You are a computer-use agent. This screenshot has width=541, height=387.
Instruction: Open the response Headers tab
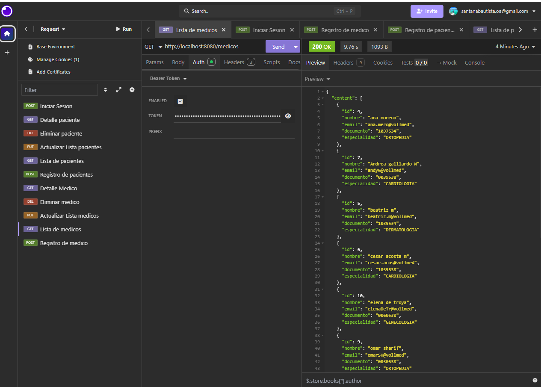pos(349,63)
